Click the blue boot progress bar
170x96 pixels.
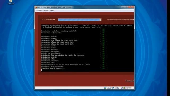point(80,19)
